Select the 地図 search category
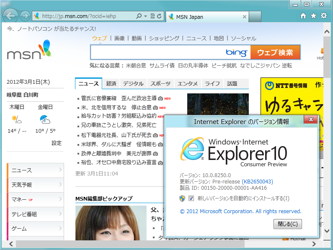Image resolution: width=333 pixels, height=250 pixels. [219, 38]
